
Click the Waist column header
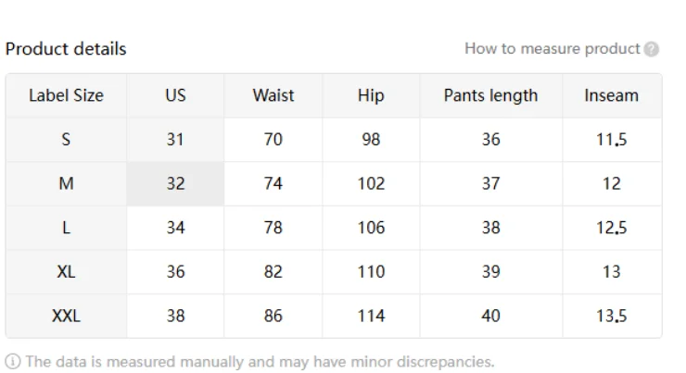pos(273,95)
